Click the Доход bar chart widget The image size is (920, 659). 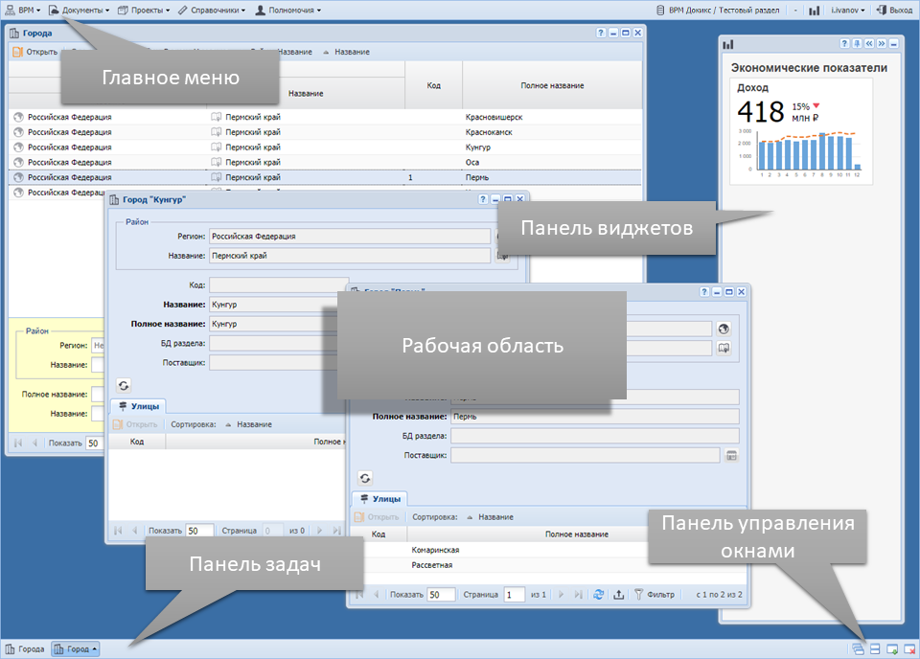(x=801, y=132)
